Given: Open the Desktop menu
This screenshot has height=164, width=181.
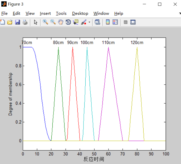Looking at the screenshot, I should (x=80, y=13).
